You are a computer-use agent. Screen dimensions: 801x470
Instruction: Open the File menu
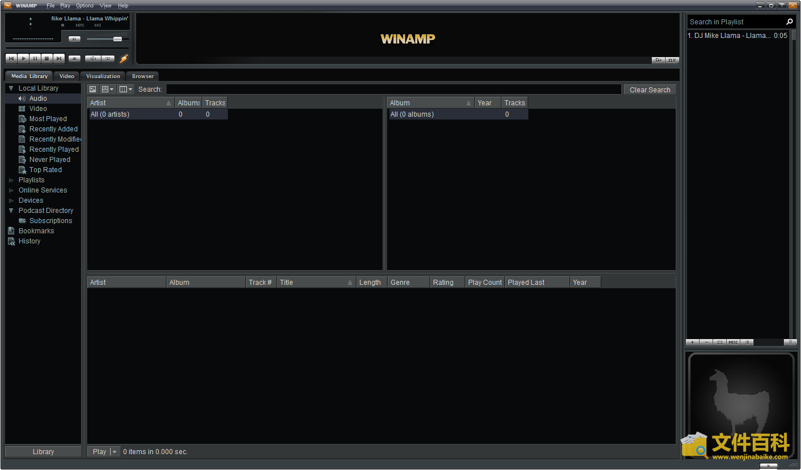(x=50, y=6)
